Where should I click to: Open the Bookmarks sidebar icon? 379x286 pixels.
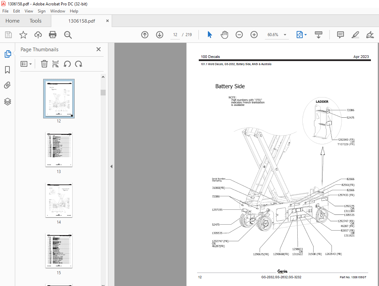pyautogui.click(x=7, y=70)
